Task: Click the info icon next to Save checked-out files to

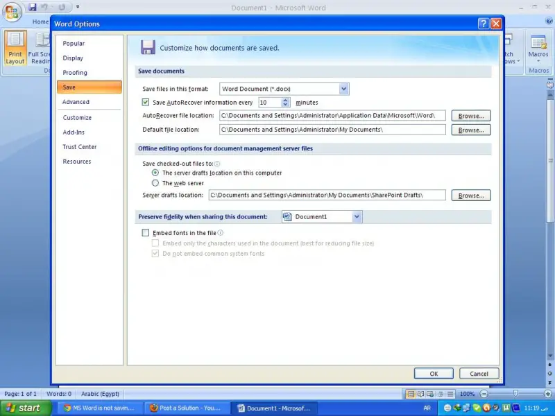Action: coord(217,164)
